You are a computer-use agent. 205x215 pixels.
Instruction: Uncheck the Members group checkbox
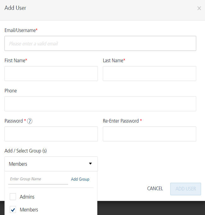click(x=13, y=210)
